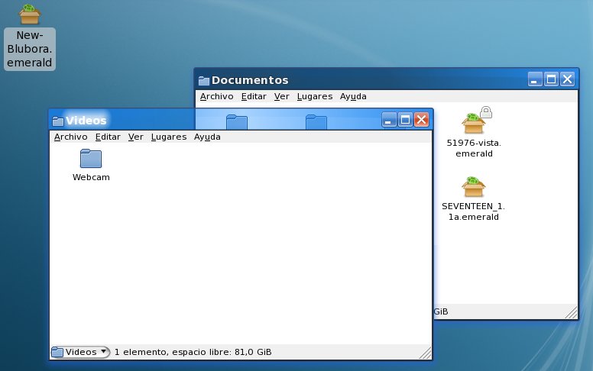Close the Videos window
The height and width of the screenshot is (371, 593).
(421, 120)
